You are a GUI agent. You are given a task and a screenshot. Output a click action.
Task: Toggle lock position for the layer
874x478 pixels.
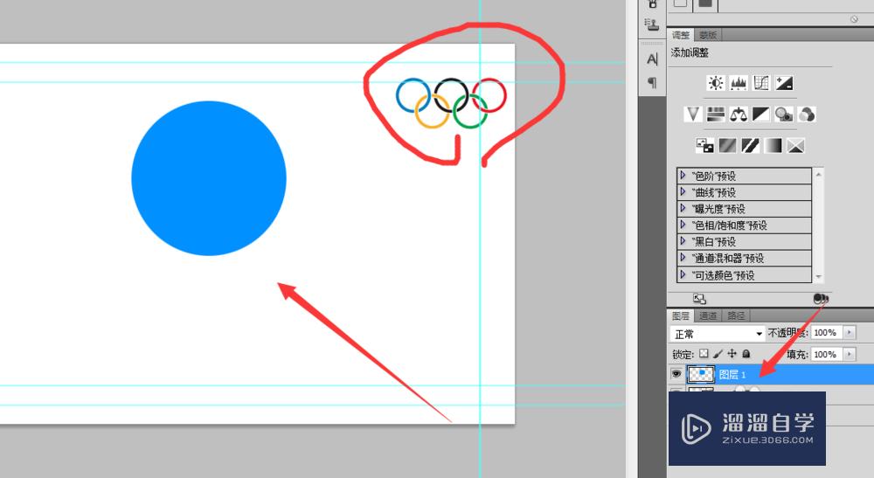pyautogui.click(x=732, y=354)
